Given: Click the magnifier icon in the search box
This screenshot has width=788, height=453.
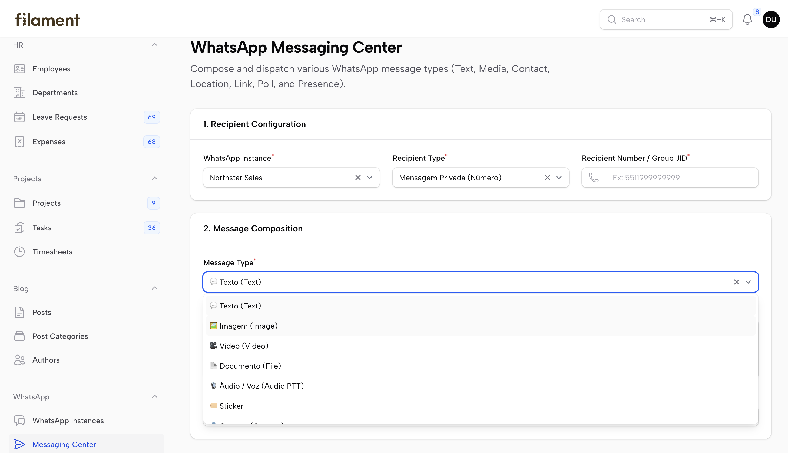Looking at the screenshot, I should click(611, 19).
